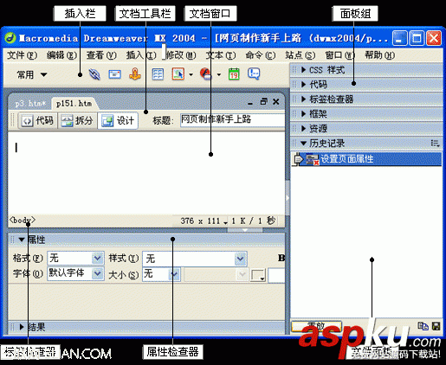Click the Images icon in the insert bar
Image resolution: width=446 pixels, height=365 pixels.
(178, 74)
